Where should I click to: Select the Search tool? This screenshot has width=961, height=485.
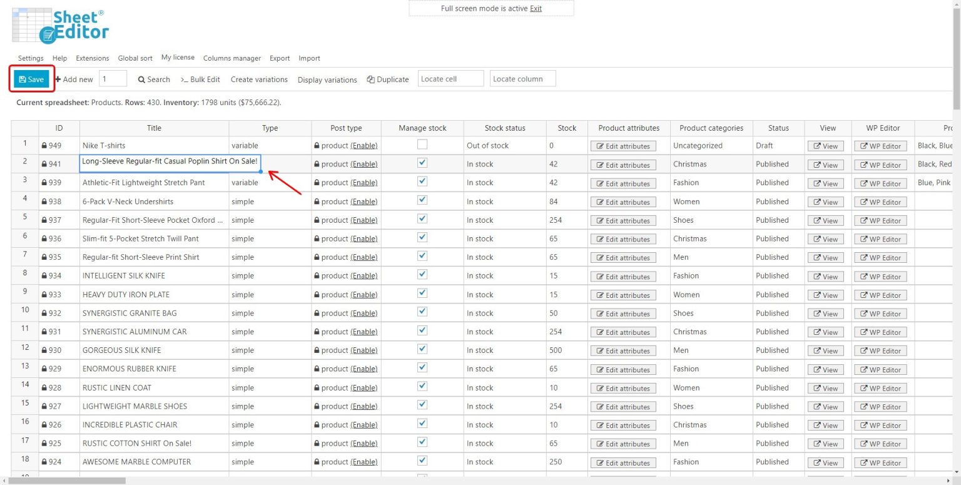153,79
